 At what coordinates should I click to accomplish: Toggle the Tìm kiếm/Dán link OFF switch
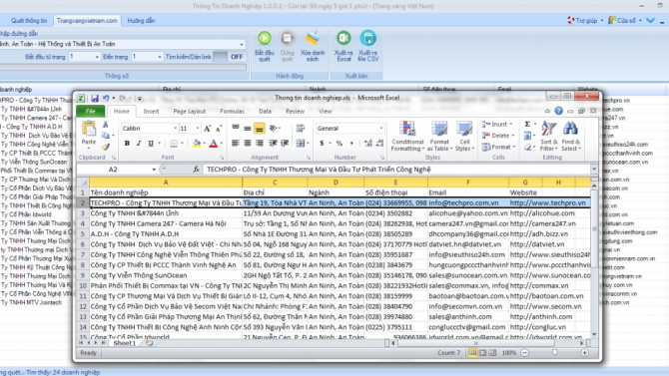(x=229, y=57)
